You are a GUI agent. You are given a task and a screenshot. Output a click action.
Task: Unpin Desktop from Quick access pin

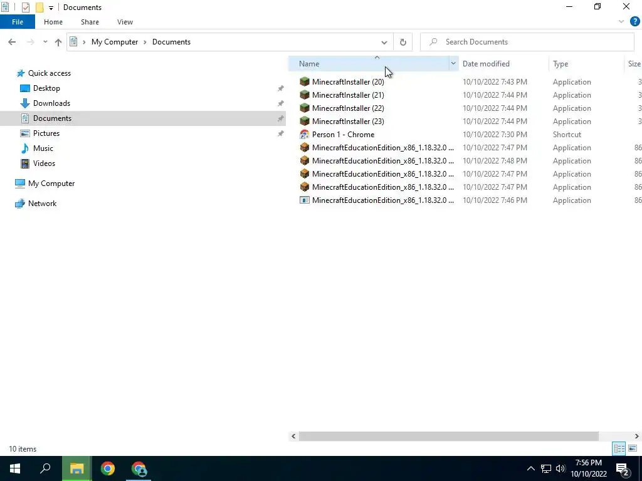click(x=280, y=88)
